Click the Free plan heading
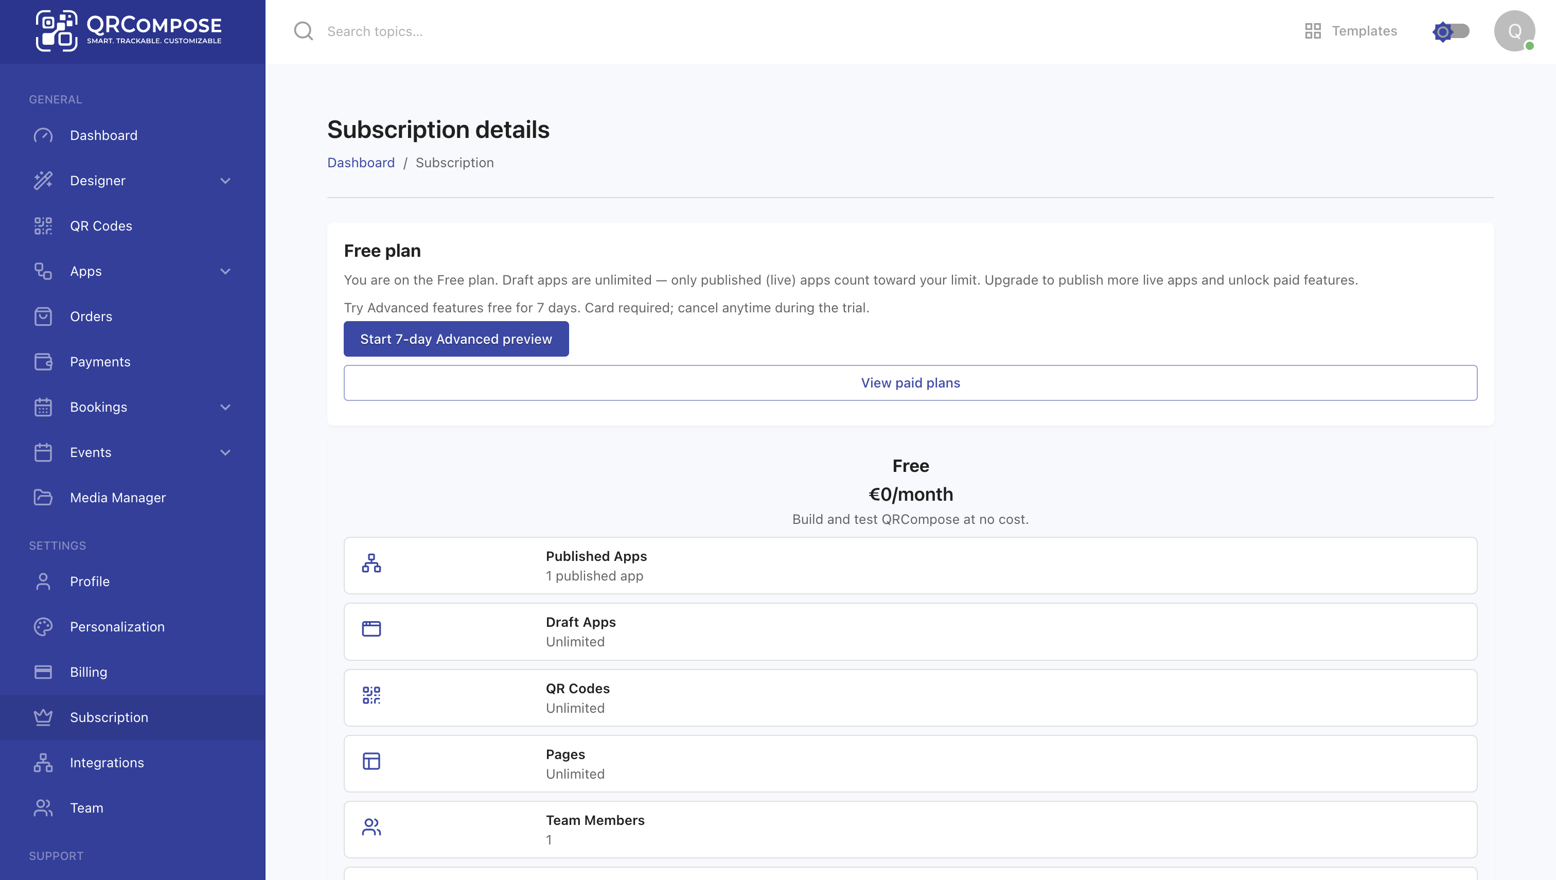The image size is (1556, 880). click(x=382, y=251)
